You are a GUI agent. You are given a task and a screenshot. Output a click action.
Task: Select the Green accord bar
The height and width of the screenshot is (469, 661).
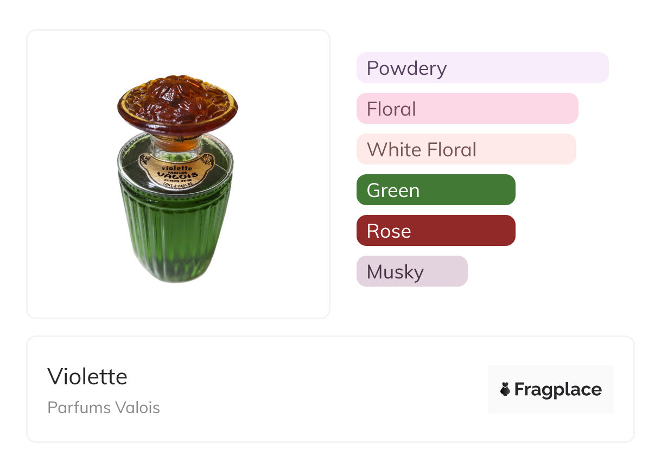coord(435,190)
